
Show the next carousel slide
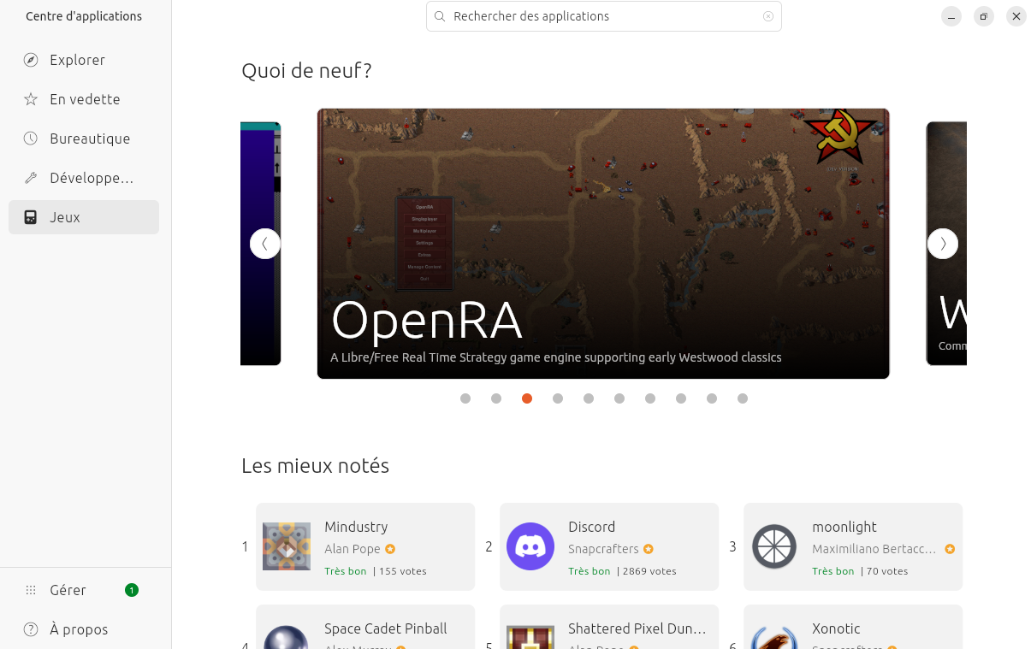point(943,244)
